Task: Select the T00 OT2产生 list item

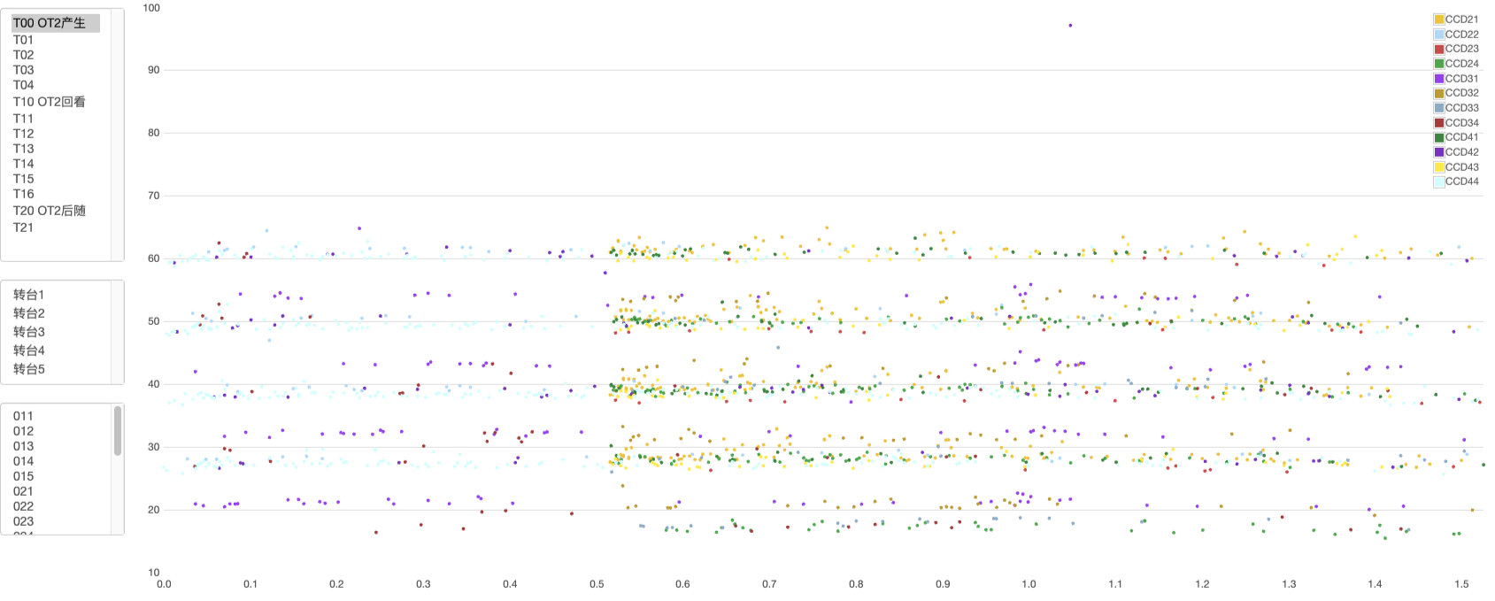Action: [x=50, y=23]
